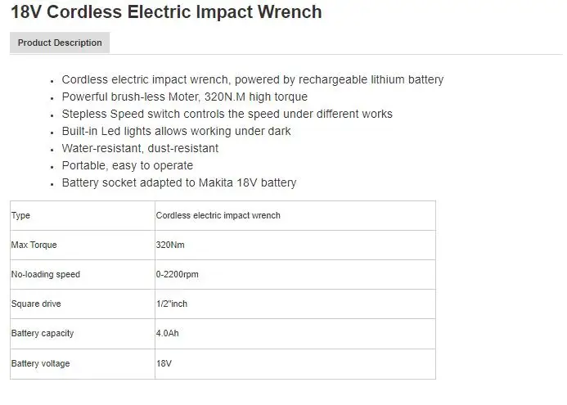The image size is (567, 405).
Task: Select the Built-in Led lights bullet
Action: (x=176, y=131)
